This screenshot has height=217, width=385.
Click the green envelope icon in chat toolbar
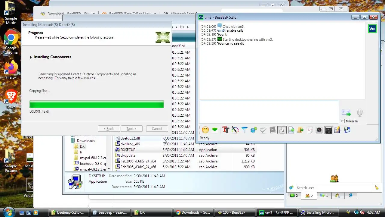point(215,130)
